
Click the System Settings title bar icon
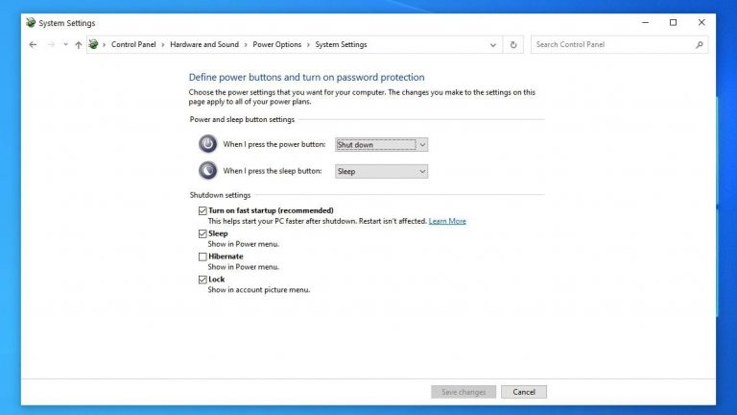click(x=31, y=23)
